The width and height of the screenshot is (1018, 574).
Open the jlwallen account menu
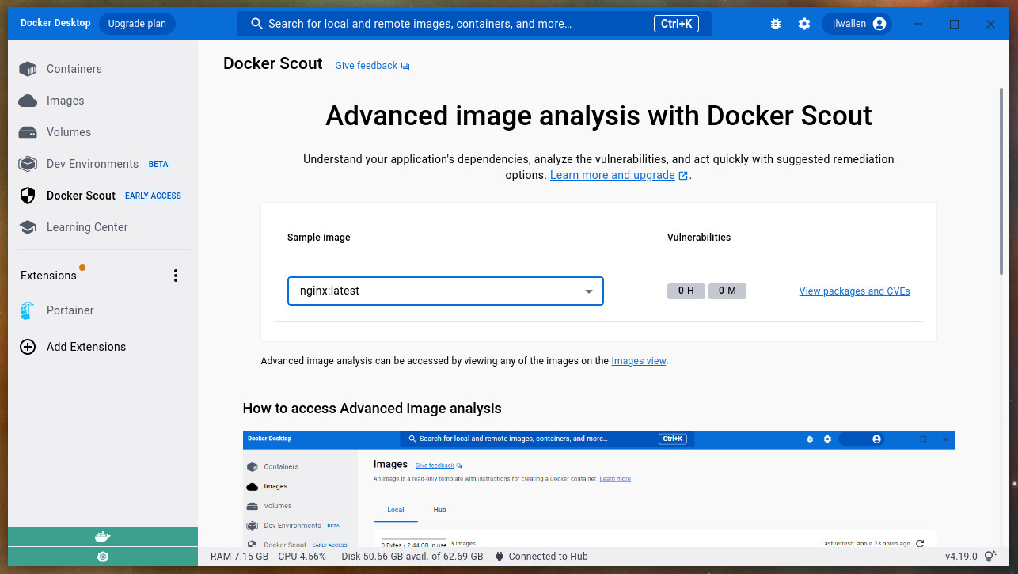coord(857,24)
